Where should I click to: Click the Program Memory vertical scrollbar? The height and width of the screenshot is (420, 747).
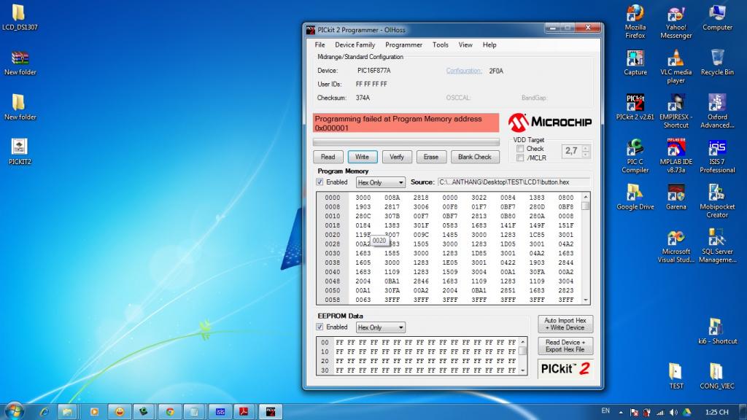(585, 248)
